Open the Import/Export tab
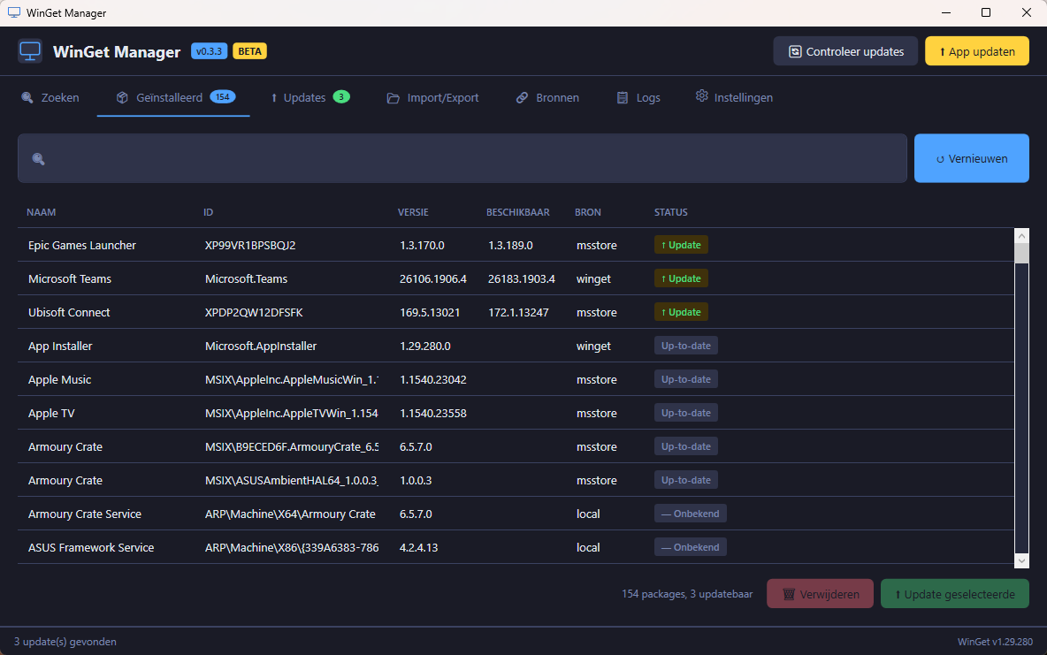 432,98
